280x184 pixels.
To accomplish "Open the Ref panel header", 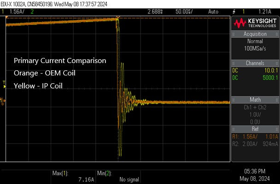I will (x=255, y=129).
